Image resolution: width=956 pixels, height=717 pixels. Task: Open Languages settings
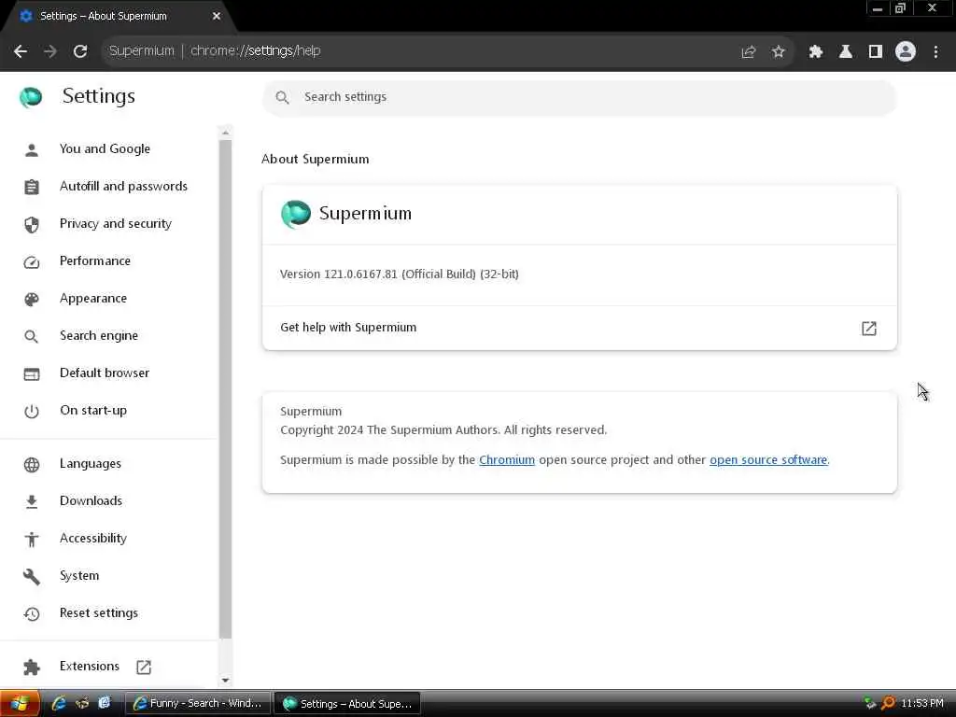pos(91,463)
